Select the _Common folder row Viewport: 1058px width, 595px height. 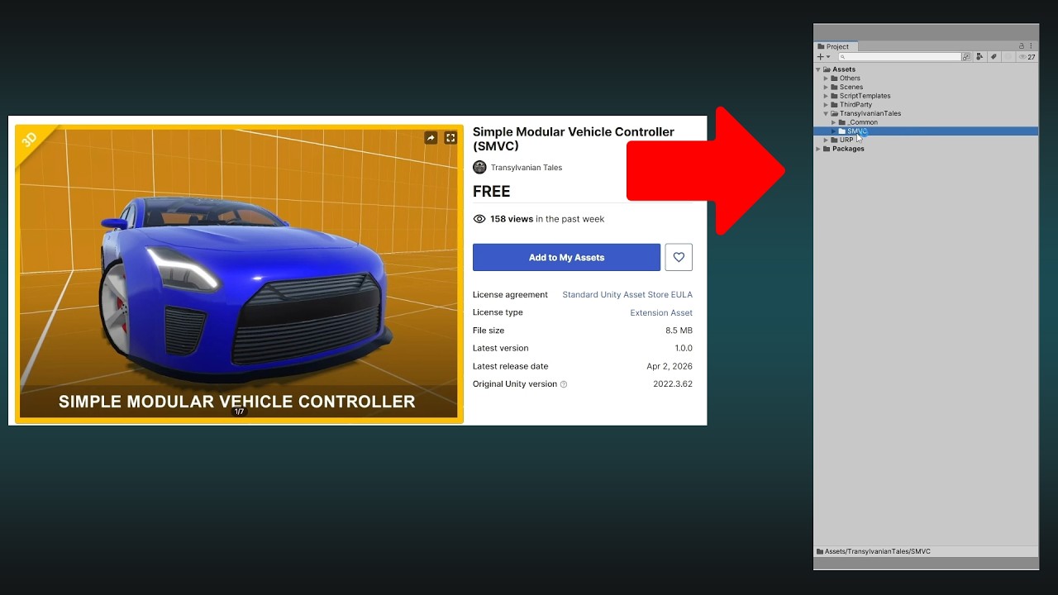pos(927,122)
